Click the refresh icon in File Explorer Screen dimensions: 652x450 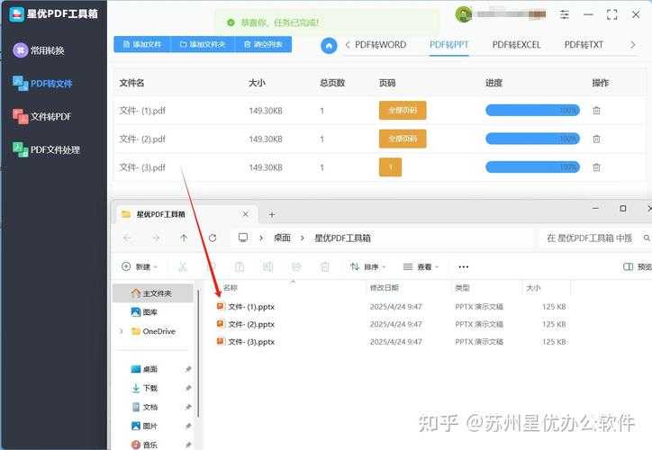pos(213,238)
